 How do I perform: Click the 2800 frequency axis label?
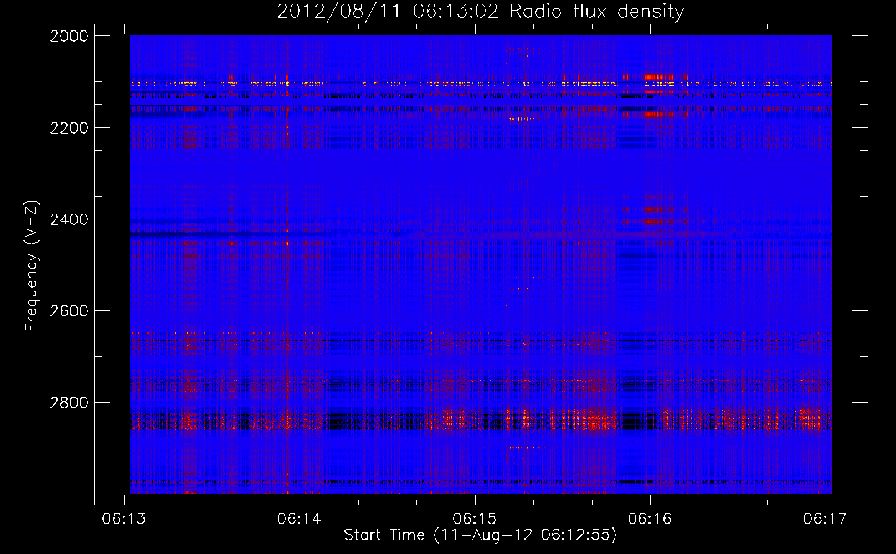tap(69, 403)
